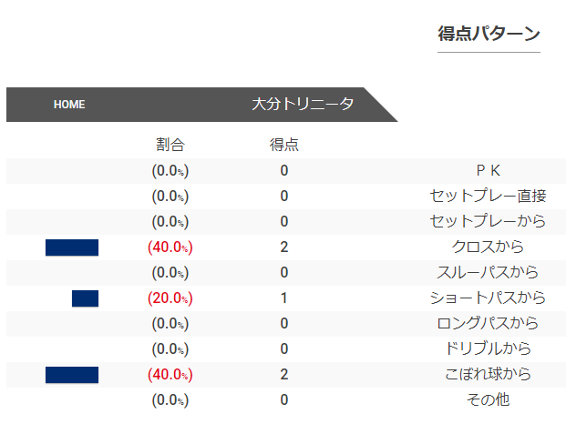Select the HOME label in the header
The width and height of the screenshot is (566, 424).
click(x=69, y=105)
